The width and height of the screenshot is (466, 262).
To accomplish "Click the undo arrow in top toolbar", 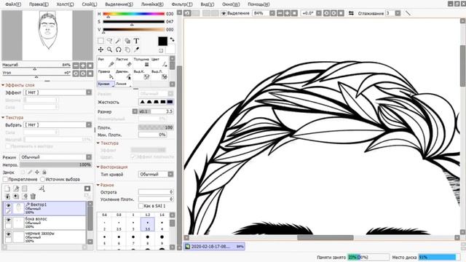I will click(x=188, y=13).
